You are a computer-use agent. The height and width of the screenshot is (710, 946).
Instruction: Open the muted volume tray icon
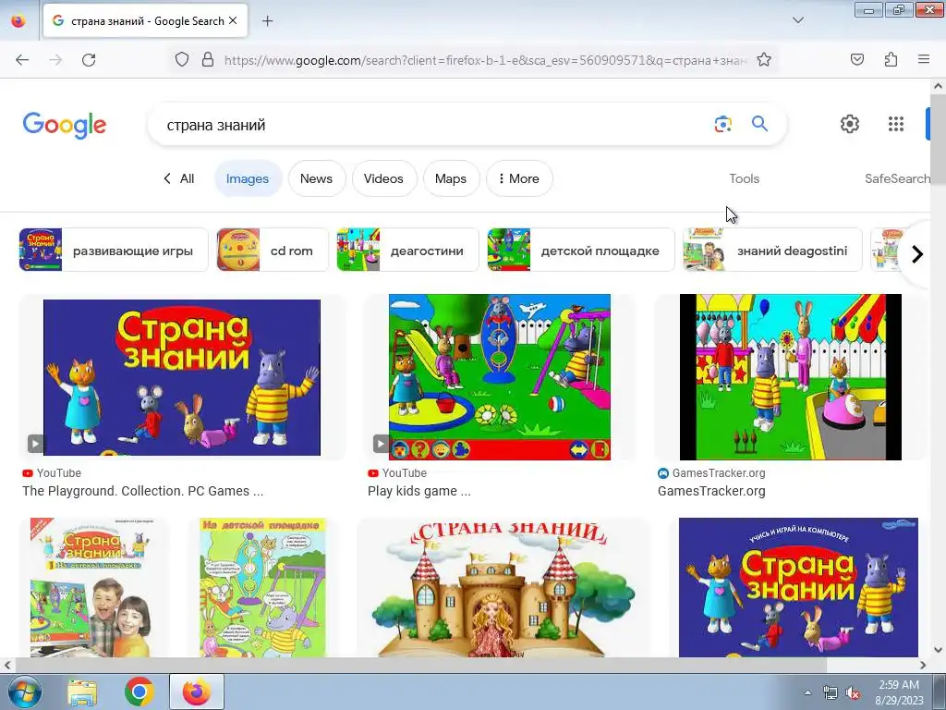pyautogui.click(x=853, y=693)
